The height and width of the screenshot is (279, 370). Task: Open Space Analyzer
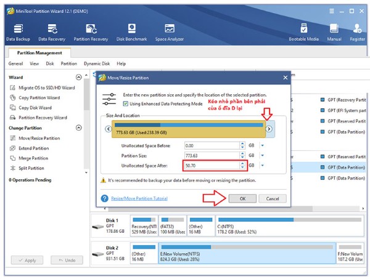point(169,32)
